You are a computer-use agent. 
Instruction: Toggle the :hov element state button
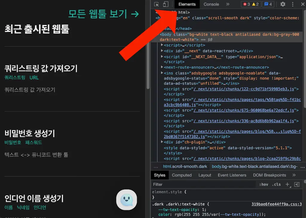[264, 184]
